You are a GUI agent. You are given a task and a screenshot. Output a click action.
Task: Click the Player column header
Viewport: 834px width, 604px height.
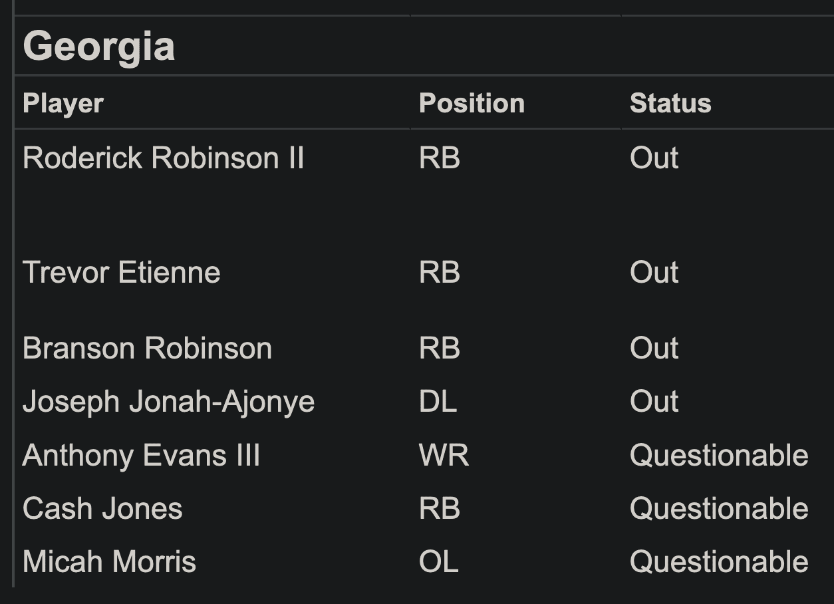click(x=63, y=104)
